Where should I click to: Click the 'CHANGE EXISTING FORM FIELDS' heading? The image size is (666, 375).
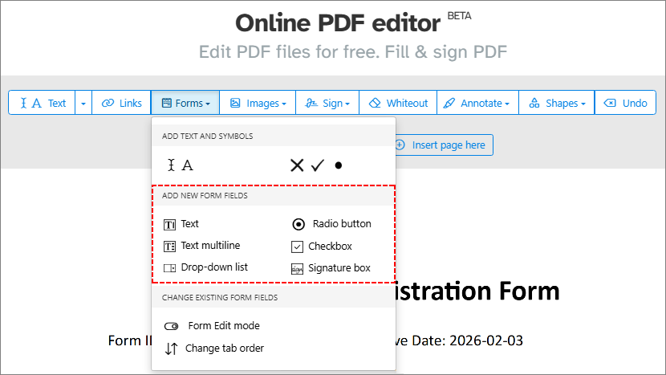coord(220,298)
